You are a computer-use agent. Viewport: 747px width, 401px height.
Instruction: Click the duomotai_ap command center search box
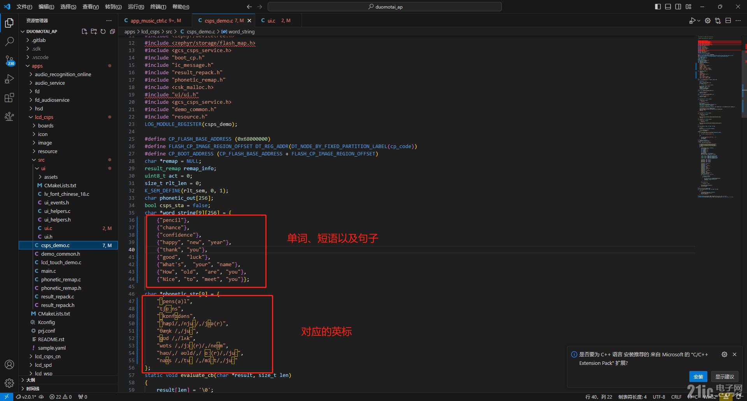[x=385, y=7]
